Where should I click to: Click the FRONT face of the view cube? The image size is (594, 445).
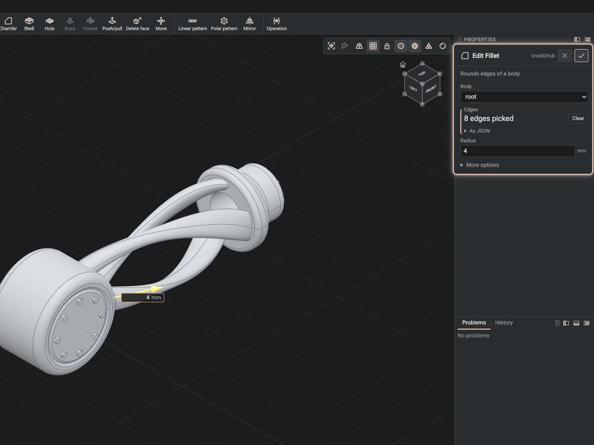click(x=431, y=89)
